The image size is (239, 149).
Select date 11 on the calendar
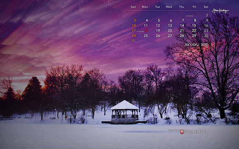[146, 26]
